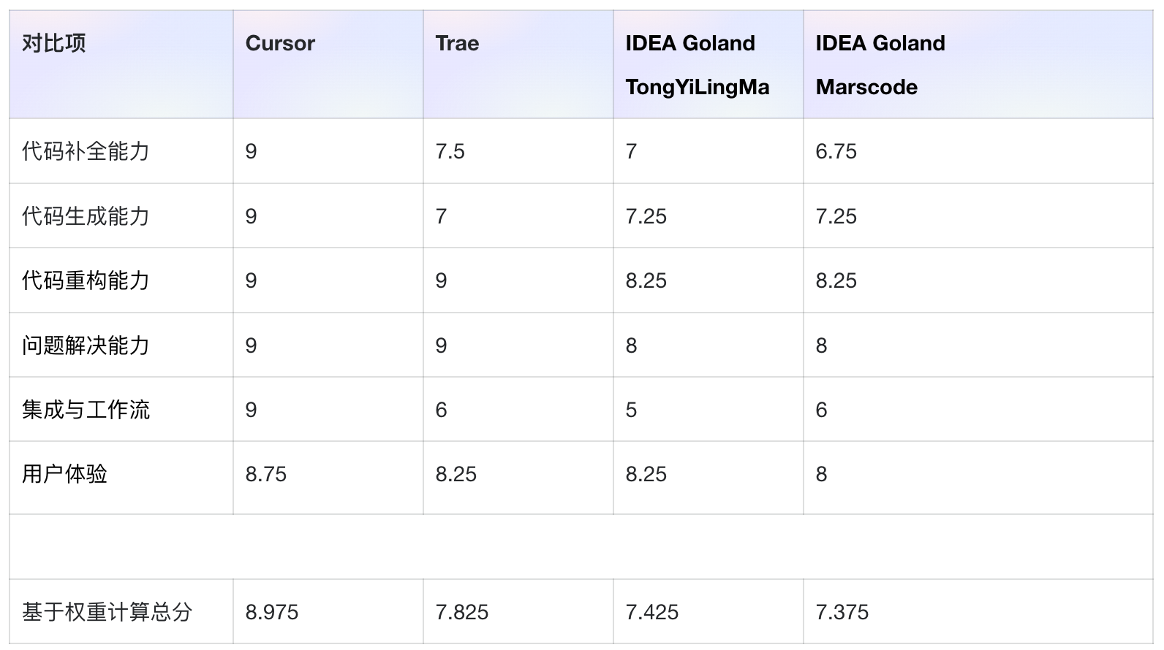Image resolution: width=1164 pixels, height=650 pixels.
Task: Click the 问题解决能力 row label
Action: 86,345
